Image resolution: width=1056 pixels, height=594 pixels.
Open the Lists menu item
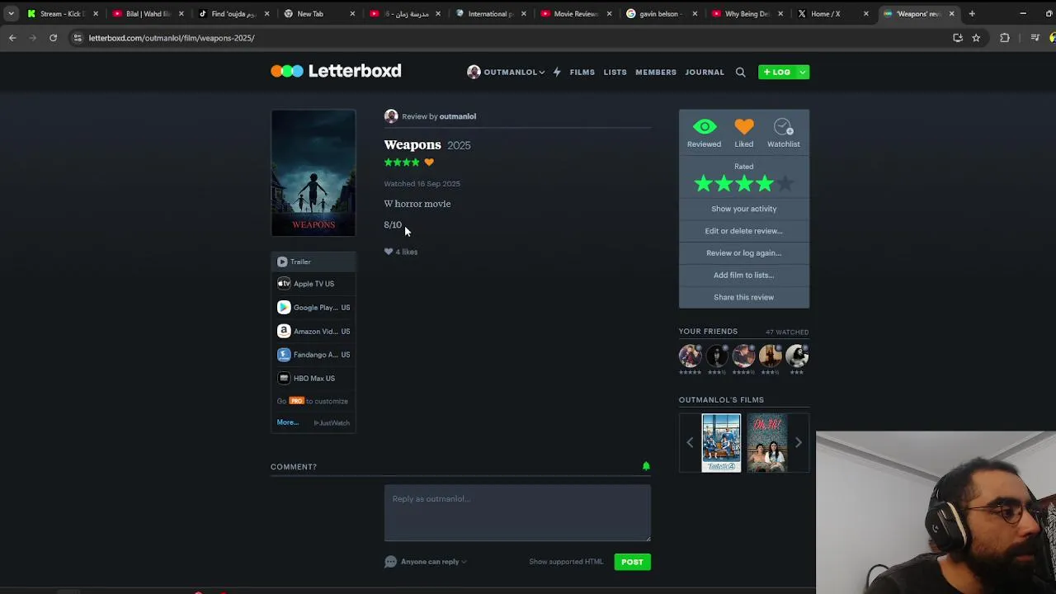coord(615,72)
